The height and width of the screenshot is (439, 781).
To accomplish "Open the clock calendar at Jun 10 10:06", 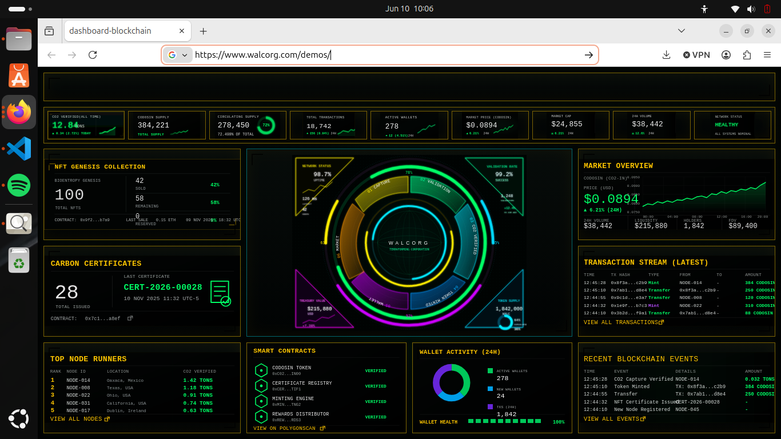I will pyautogui.click(x=409, y=9).
